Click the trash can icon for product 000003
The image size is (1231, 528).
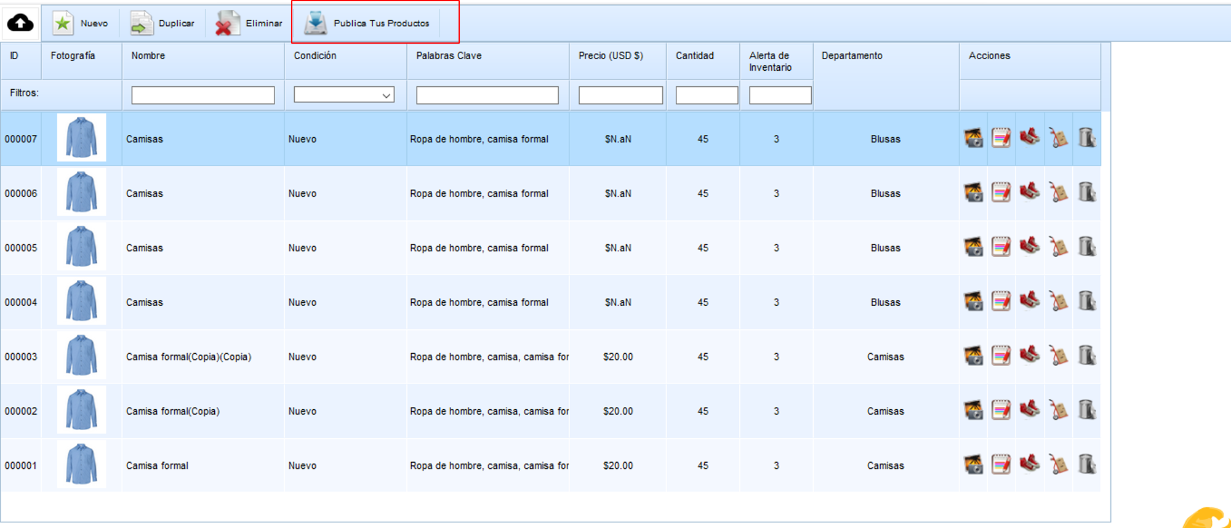click(x=1087, y=356)
